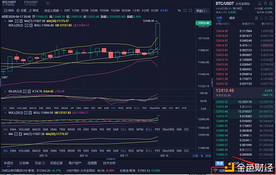Click the CME比特币期货CFD ticker entry
Screen dimensions: 276x175
tap(31, 170)
